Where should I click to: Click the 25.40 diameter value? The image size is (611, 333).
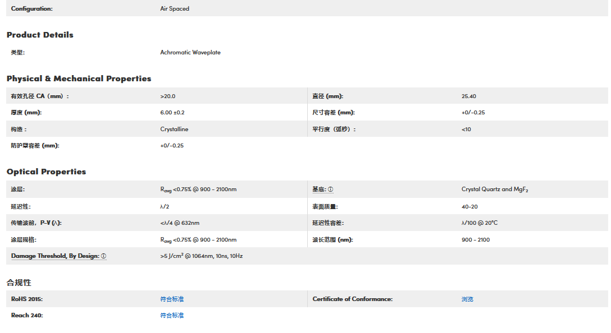[x=469, y=96]
